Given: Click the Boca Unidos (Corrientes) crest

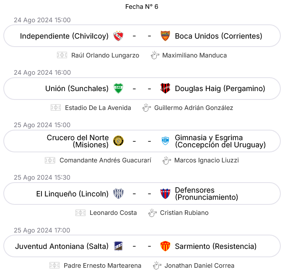Looking at the screenshot, I should tap(165, 36).
